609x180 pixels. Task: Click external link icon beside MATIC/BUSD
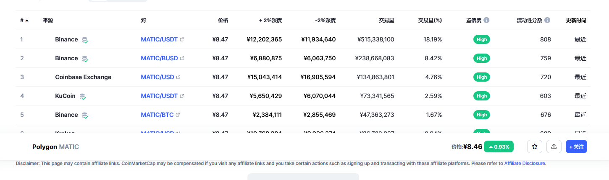(182, 58)
